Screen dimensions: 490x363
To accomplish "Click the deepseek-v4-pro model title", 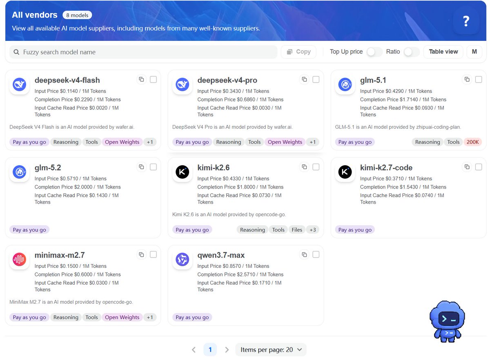I will point(227,80).
